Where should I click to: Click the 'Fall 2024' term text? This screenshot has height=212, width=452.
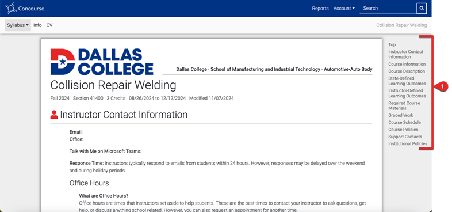click(x=60, y=98)
